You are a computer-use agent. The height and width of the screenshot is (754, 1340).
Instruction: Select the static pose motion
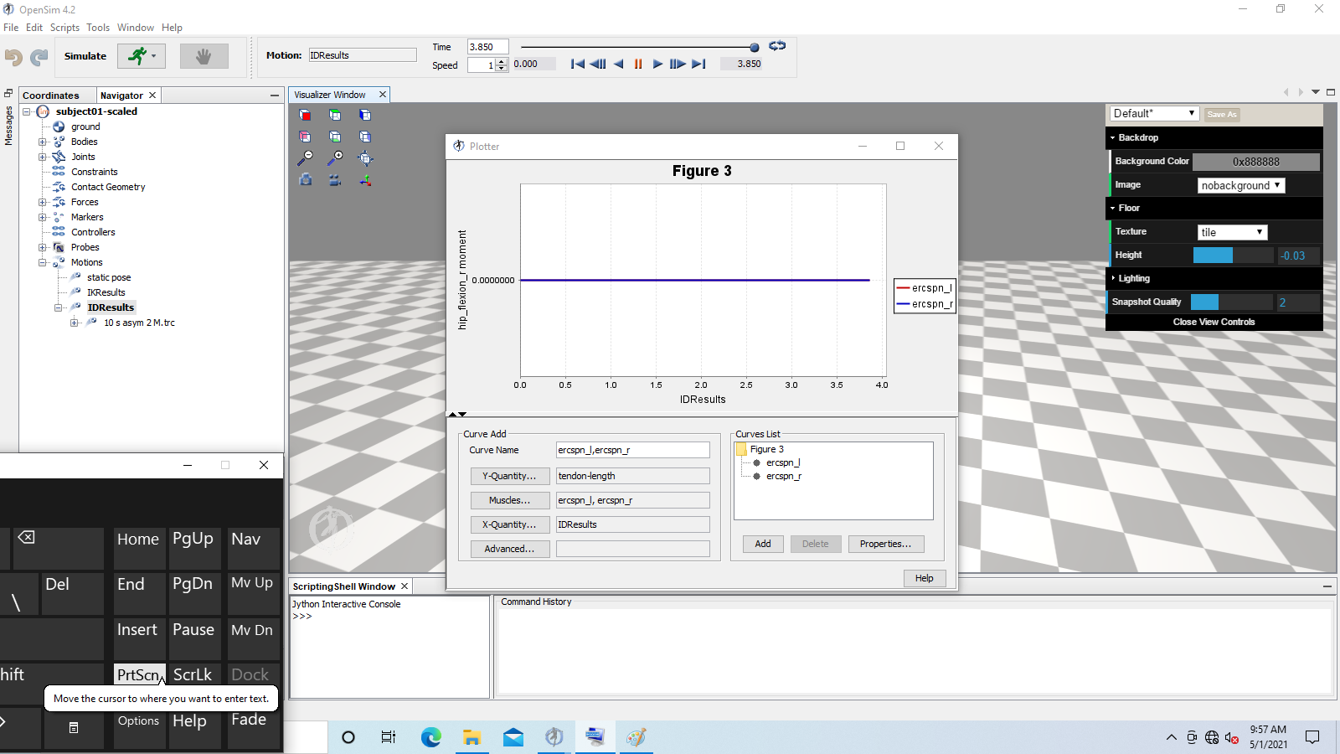pyautogui.click(x=109, y=277)
